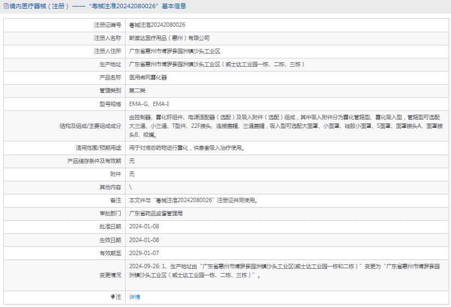Click registrant name 斯莱达医疗用品（惠州）有限公司
The width and height of the screenshot is (451, 307).
tap(169, 38)
